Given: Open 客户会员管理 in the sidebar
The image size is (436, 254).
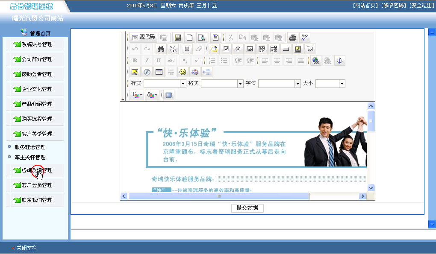Looking at the screenshot, I should [37, 185].
